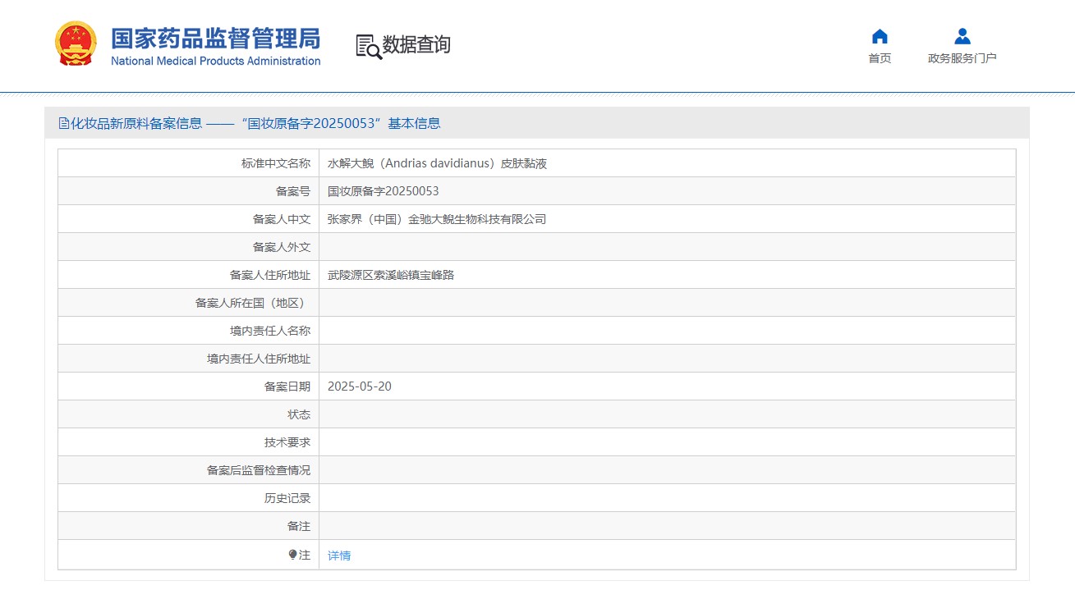
Task: Click the document icon in panel header
Action: [64, 123]
